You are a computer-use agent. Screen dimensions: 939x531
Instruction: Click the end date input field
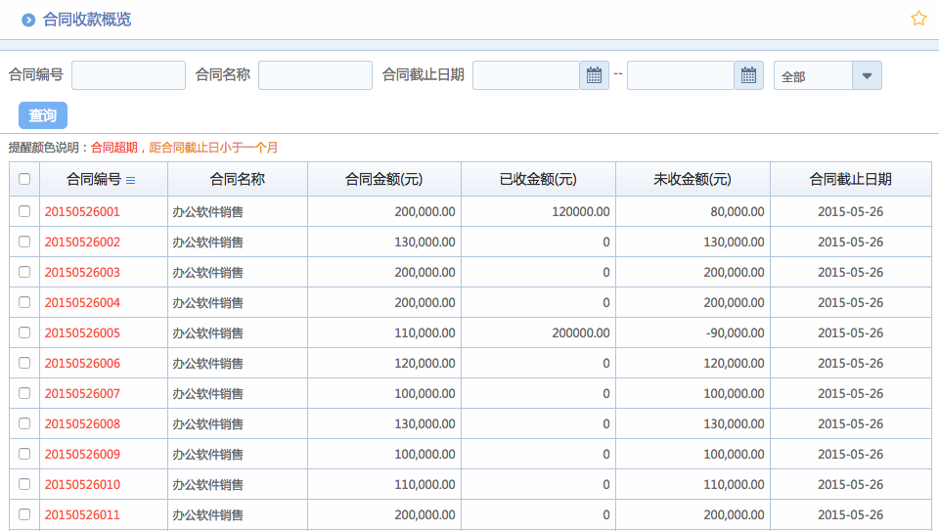[x=681, y=75]
